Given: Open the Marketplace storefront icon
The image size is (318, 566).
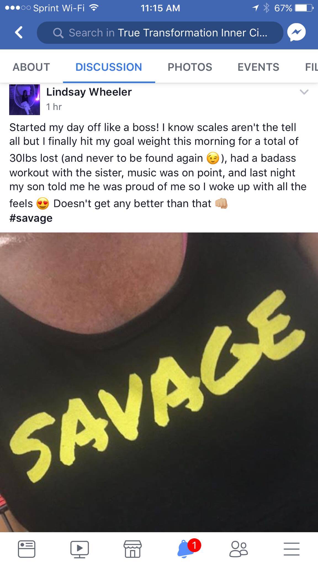Looking at the screenshot, I should [x=132, y=549].
